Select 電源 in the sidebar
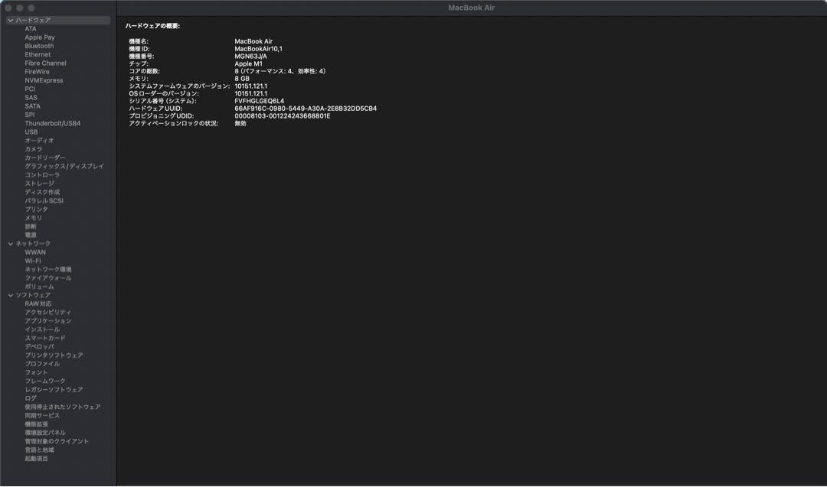827x487 pixels. pyautogui.click(x=31, y=235)
